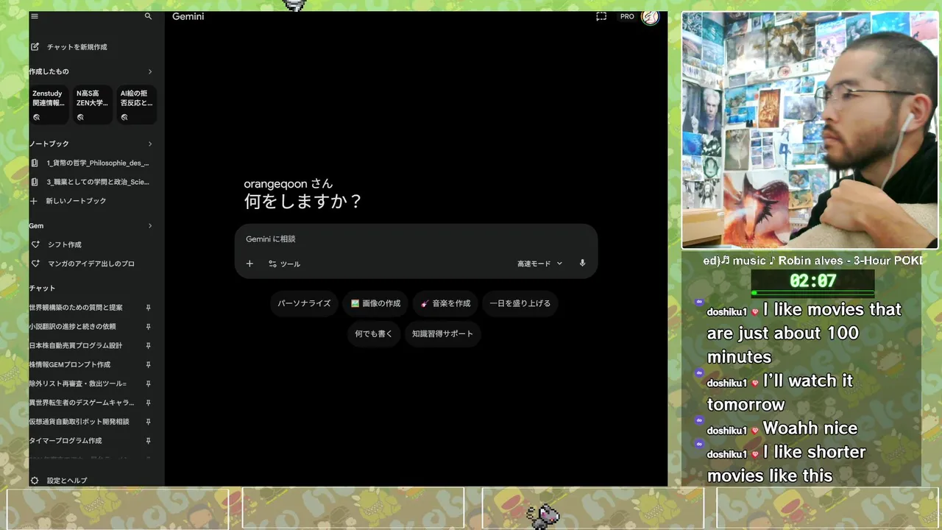This screenshot has width=942, height=530.
Task: Expand the 作成したもの section chevron
Action: point(149,71)
